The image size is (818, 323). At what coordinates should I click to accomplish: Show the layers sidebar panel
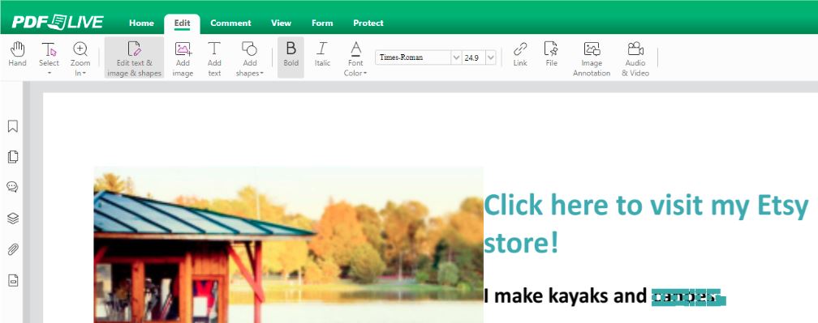(x=12, y=219)
